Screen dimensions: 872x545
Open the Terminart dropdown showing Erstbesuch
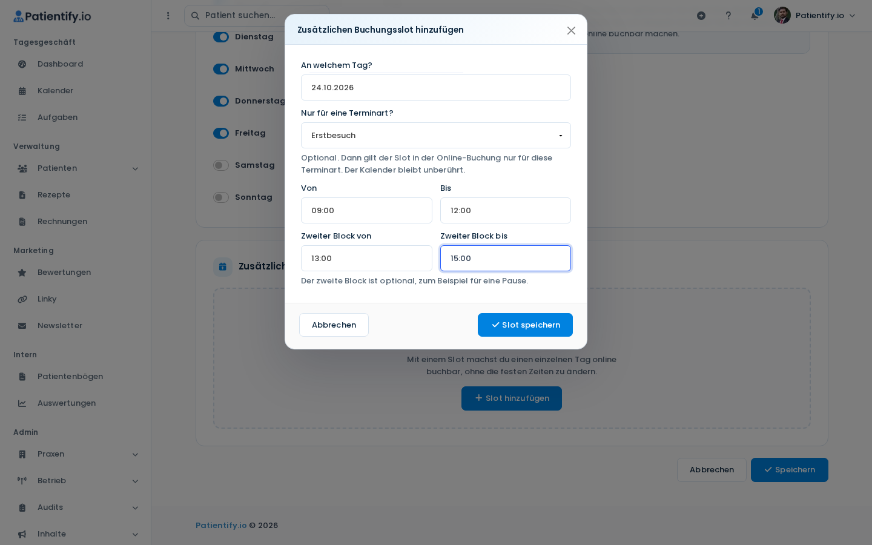[x=436, y=136]
